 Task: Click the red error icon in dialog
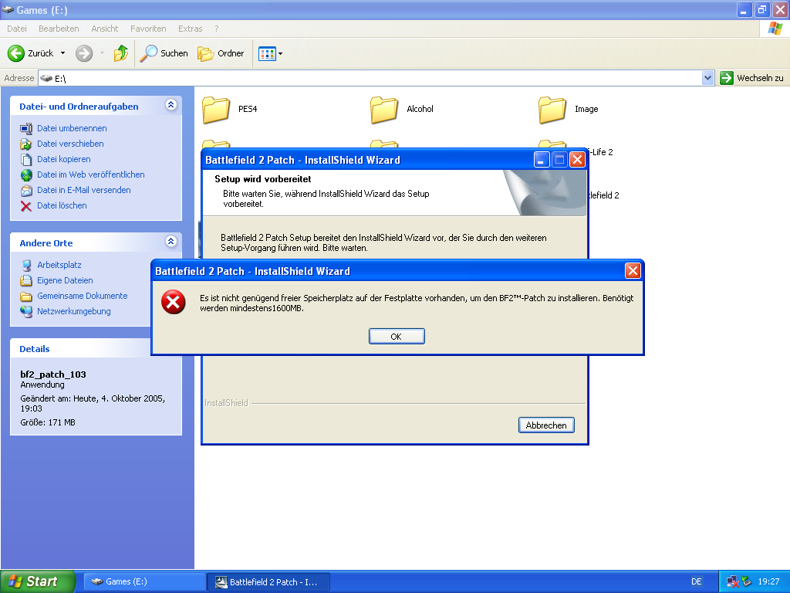174,302
